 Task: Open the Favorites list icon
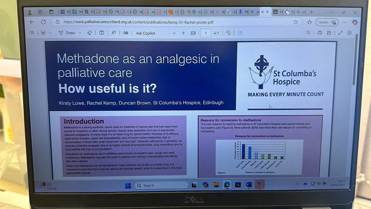(310, 22)
